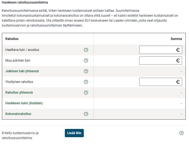Focus the Muu julkinen tuki amount input
189x144 pixels.
157,61
